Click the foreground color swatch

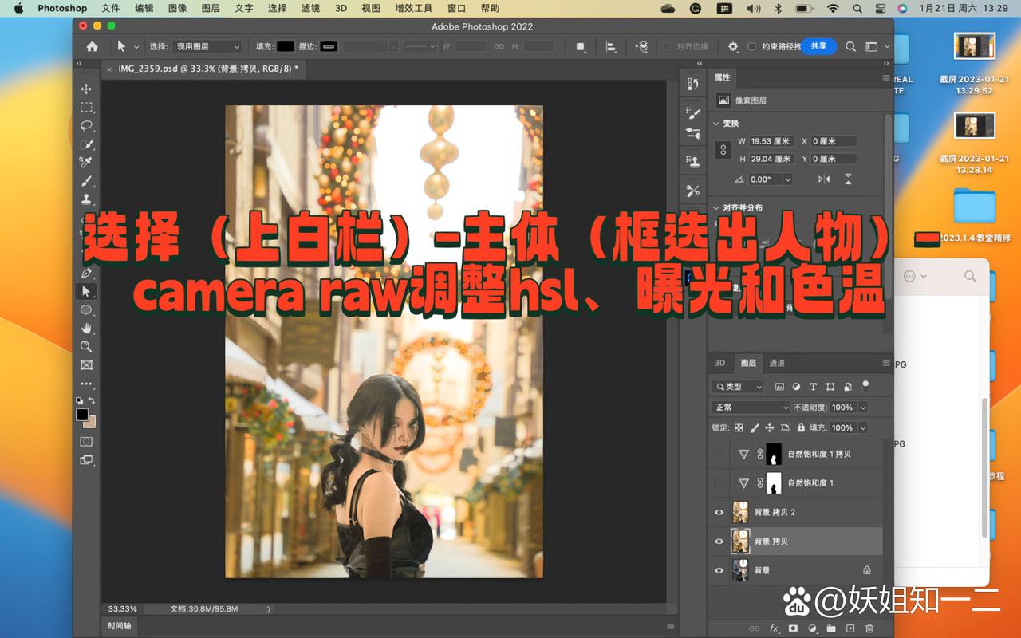[x=81, y=413]
